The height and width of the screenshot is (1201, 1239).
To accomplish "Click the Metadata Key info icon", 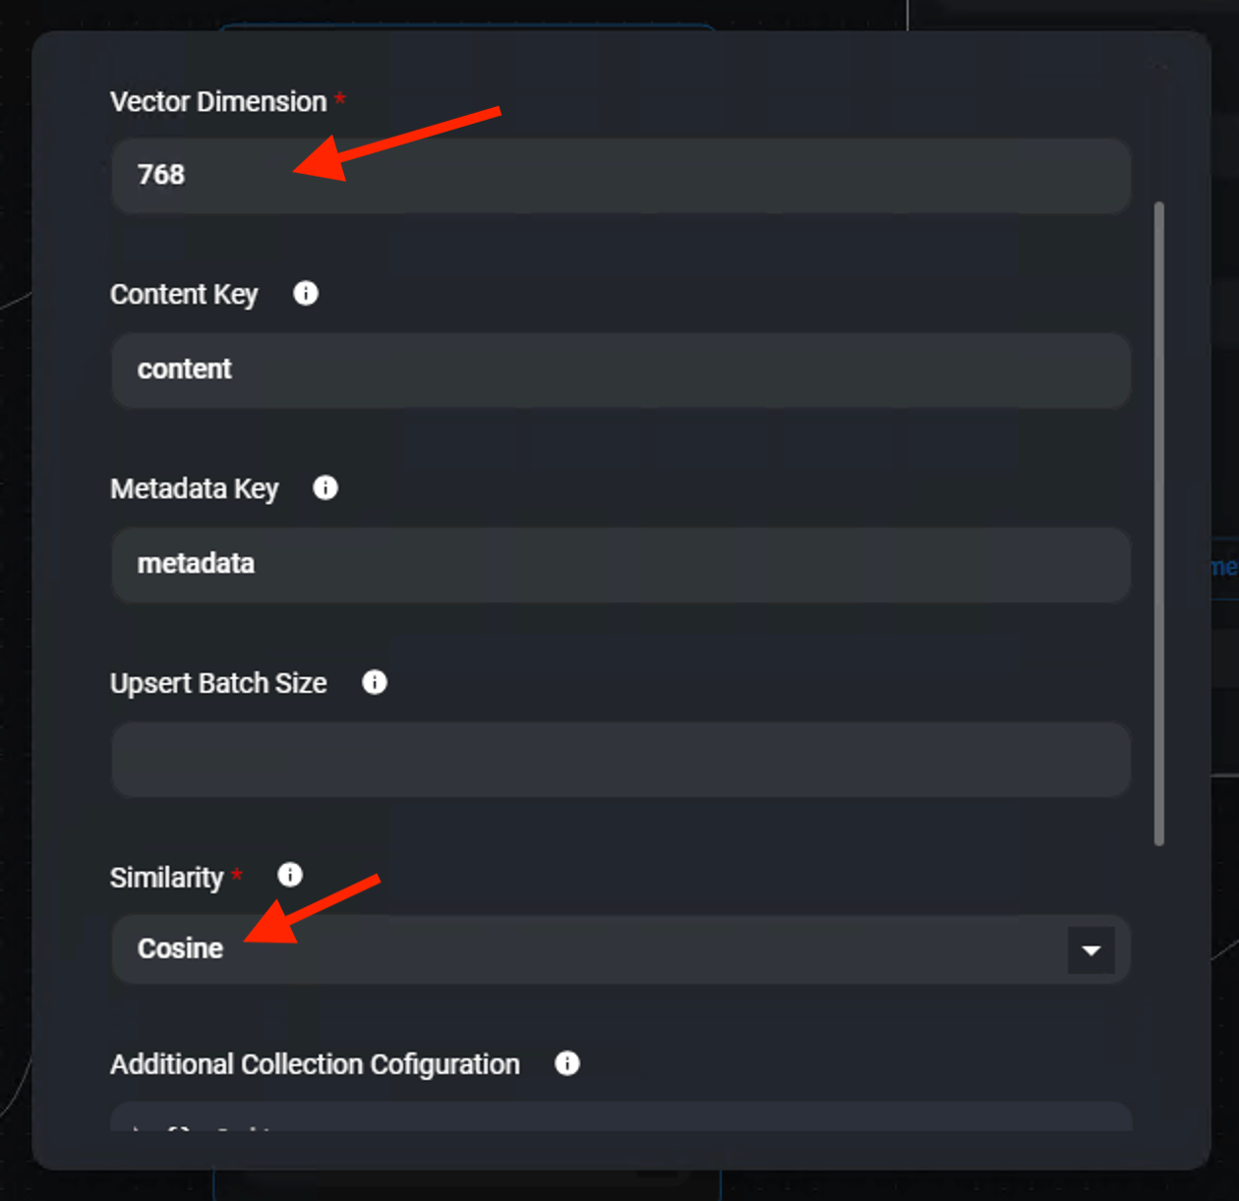I will 325,487.
